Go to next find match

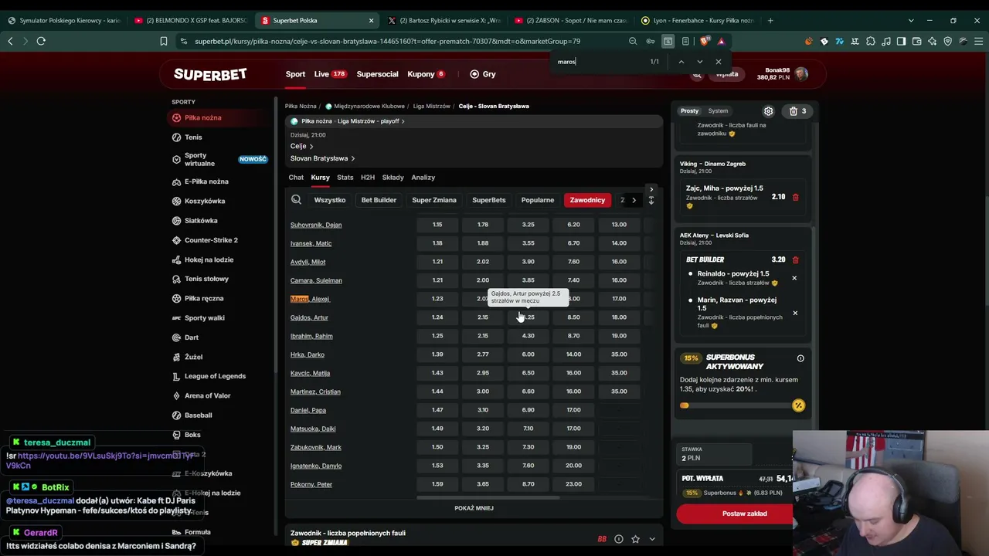coord(700,62)
